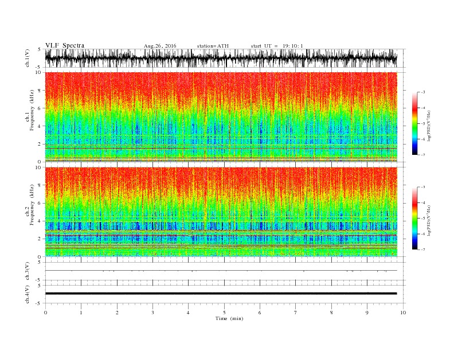
Task: Click the time axis tick label "8"
Action: tap(331, 313)
